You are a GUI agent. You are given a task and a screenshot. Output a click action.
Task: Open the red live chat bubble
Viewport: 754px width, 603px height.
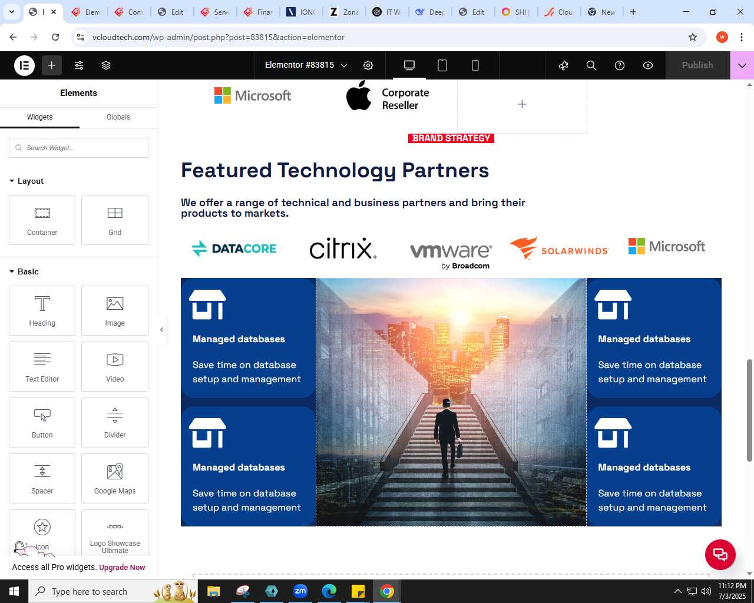tap(720, 555)
